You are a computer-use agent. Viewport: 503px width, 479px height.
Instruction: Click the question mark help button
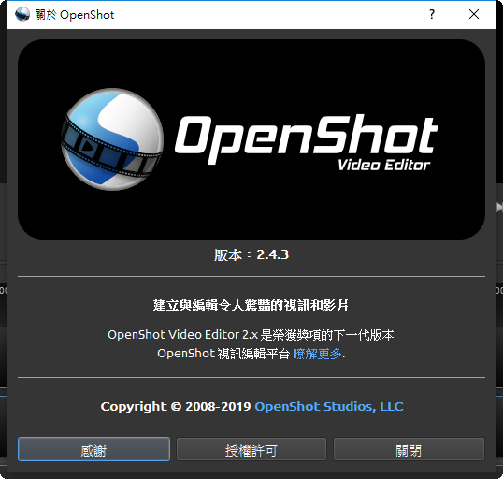tap(432, 14)
